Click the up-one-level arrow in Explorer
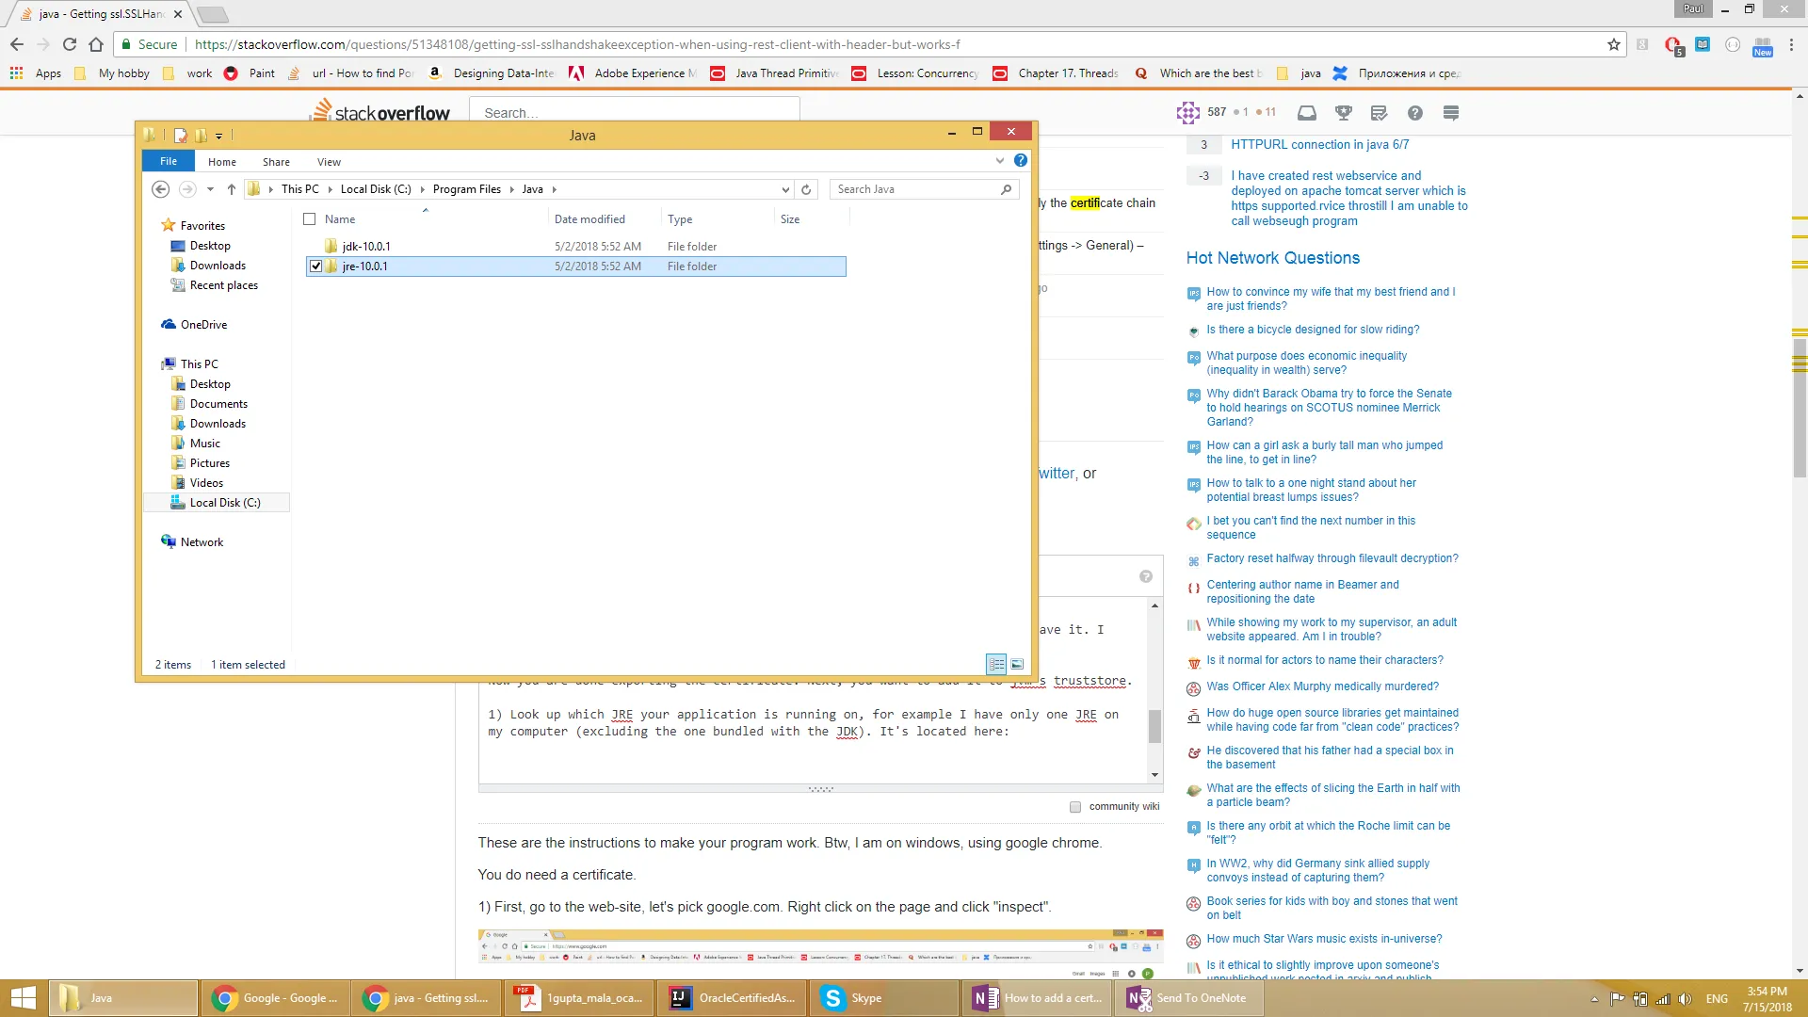 (231, 189)
